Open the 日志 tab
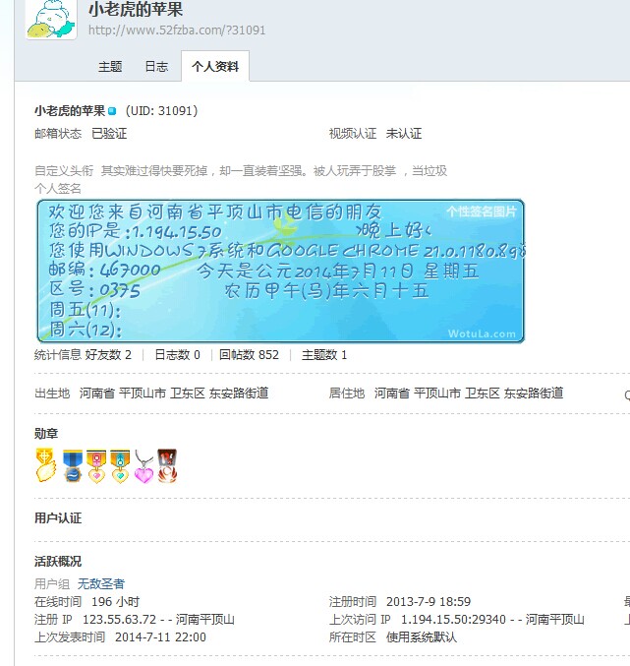This screenshot has width=630, height=666. coord(156,67)
